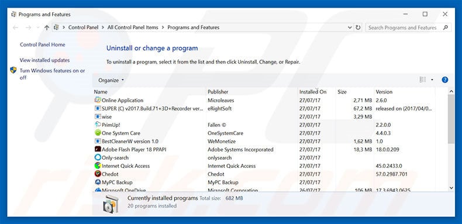Screen dimensions: 462x224
Task: Click the 67,2 MB size cell
Action: point(363,108)
